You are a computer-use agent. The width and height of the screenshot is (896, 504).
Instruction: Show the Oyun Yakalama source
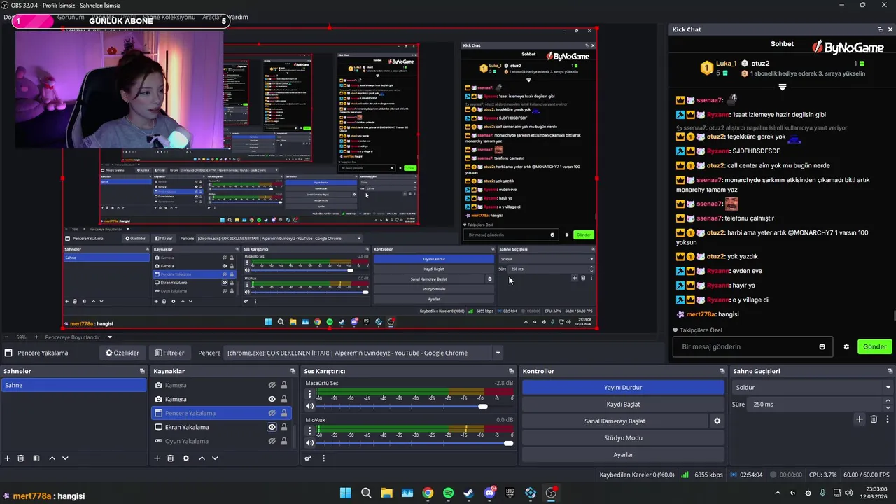[x=272, y=441]
